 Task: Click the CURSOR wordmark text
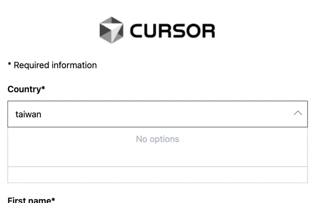click(172, 31)
